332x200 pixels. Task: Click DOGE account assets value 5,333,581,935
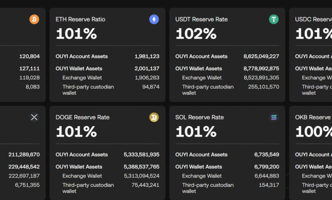tap(141, 154)
